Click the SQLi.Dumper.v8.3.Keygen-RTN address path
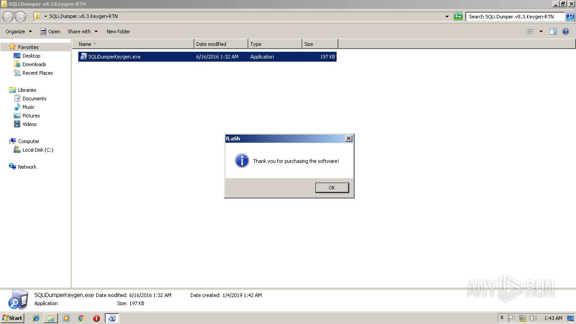 (83, 16)
